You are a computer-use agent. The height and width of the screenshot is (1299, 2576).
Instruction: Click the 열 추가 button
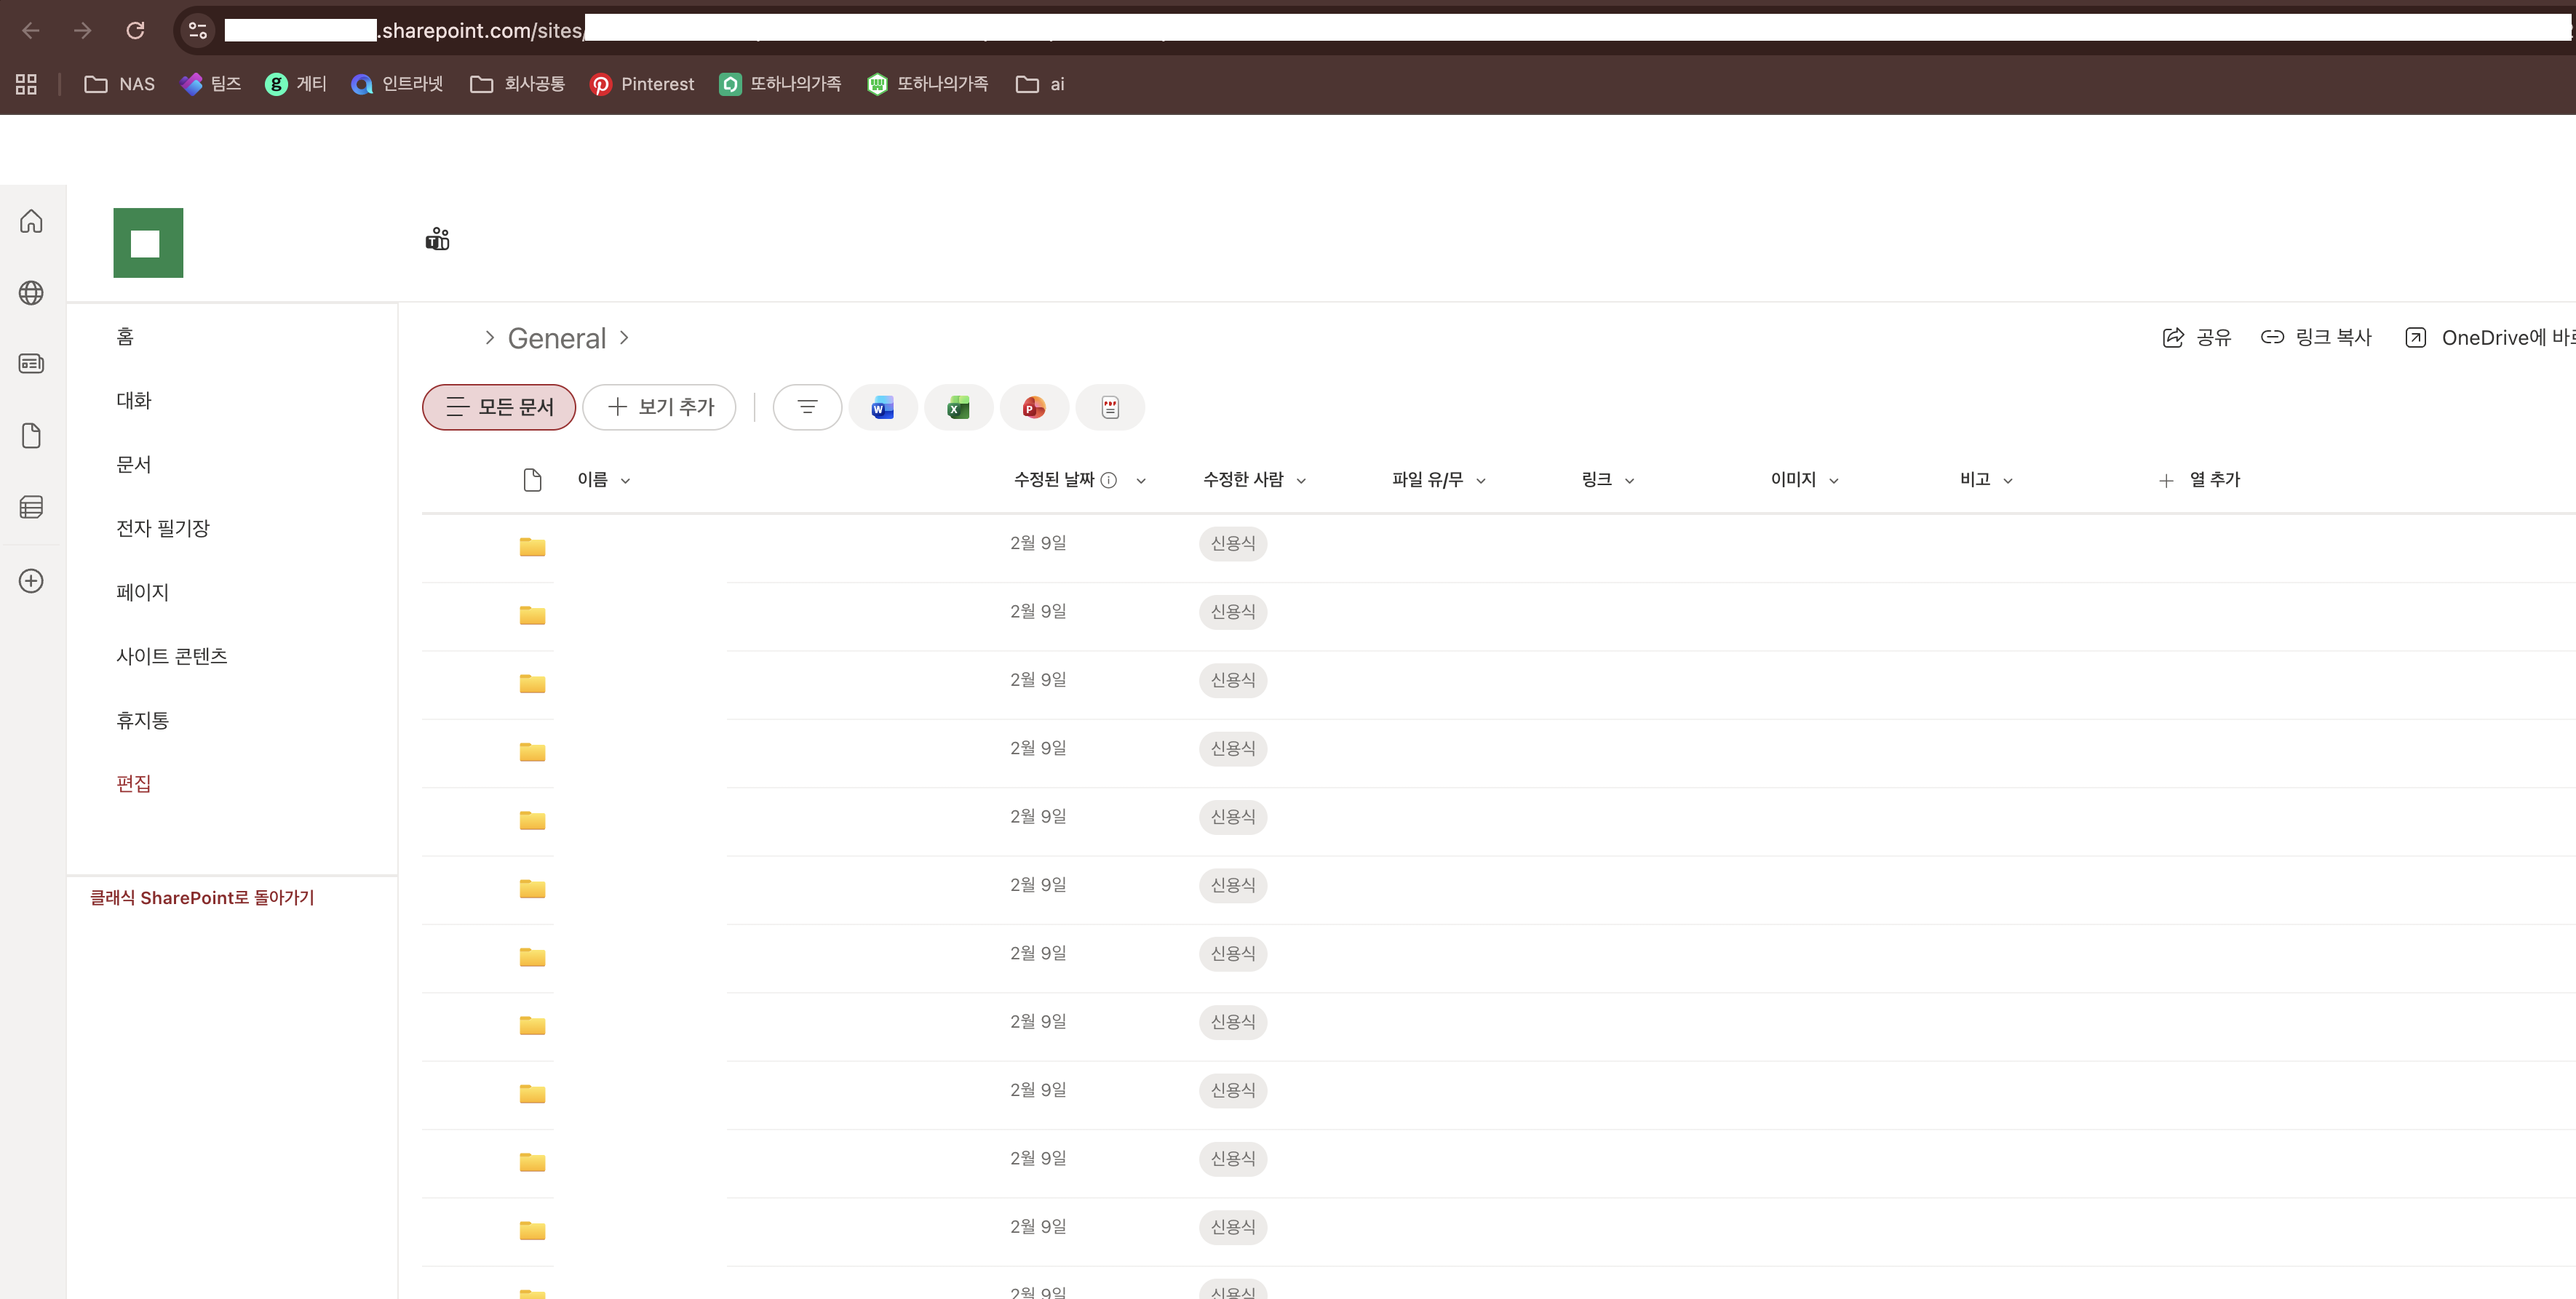(x=2199, y=479)
